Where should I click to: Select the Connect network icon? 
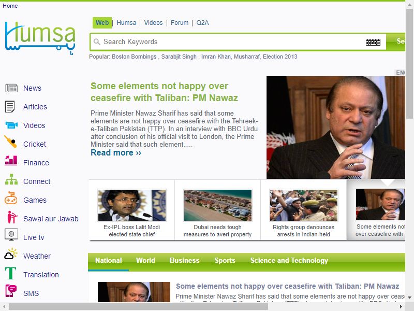coord(11,179)
